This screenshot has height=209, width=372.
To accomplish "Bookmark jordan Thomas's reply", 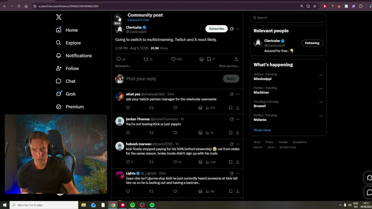I will tap(231, 133).
